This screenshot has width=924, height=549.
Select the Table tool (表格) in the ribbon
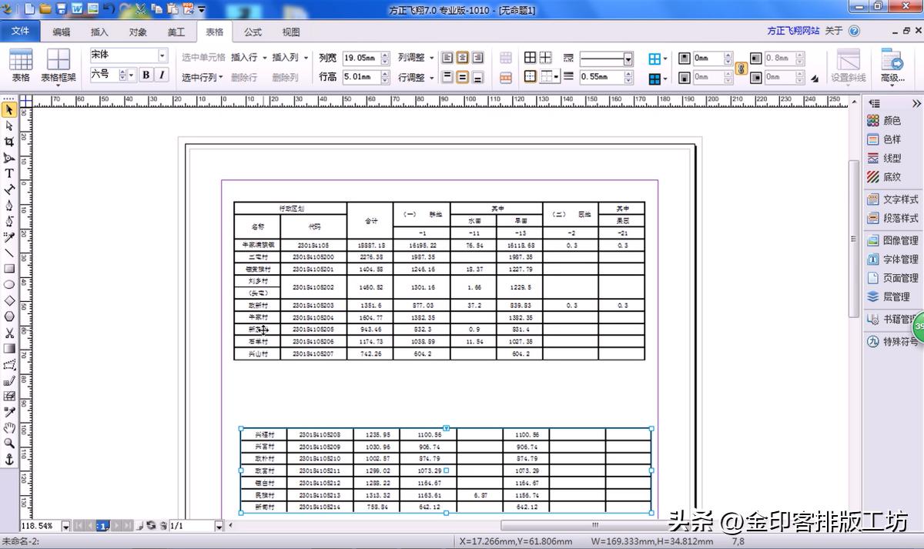pos(19,63)
